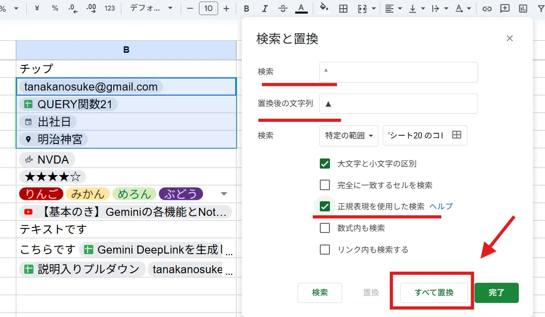Check リンク内も検索する checkbox
This screenshot has width=545, height=317.
[325, 250]
